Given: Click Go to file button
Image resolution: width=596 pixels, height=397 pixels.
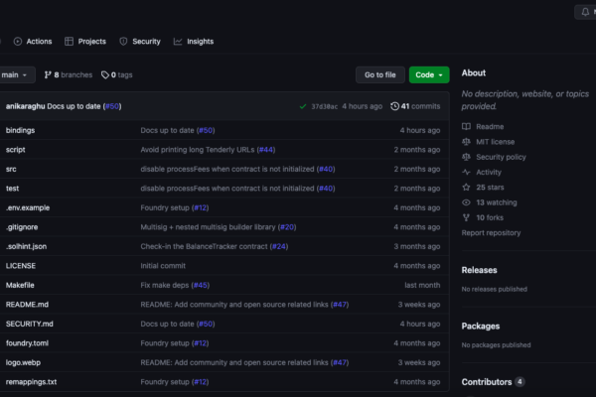Looking at the screenshot, I should coord(380,74).
